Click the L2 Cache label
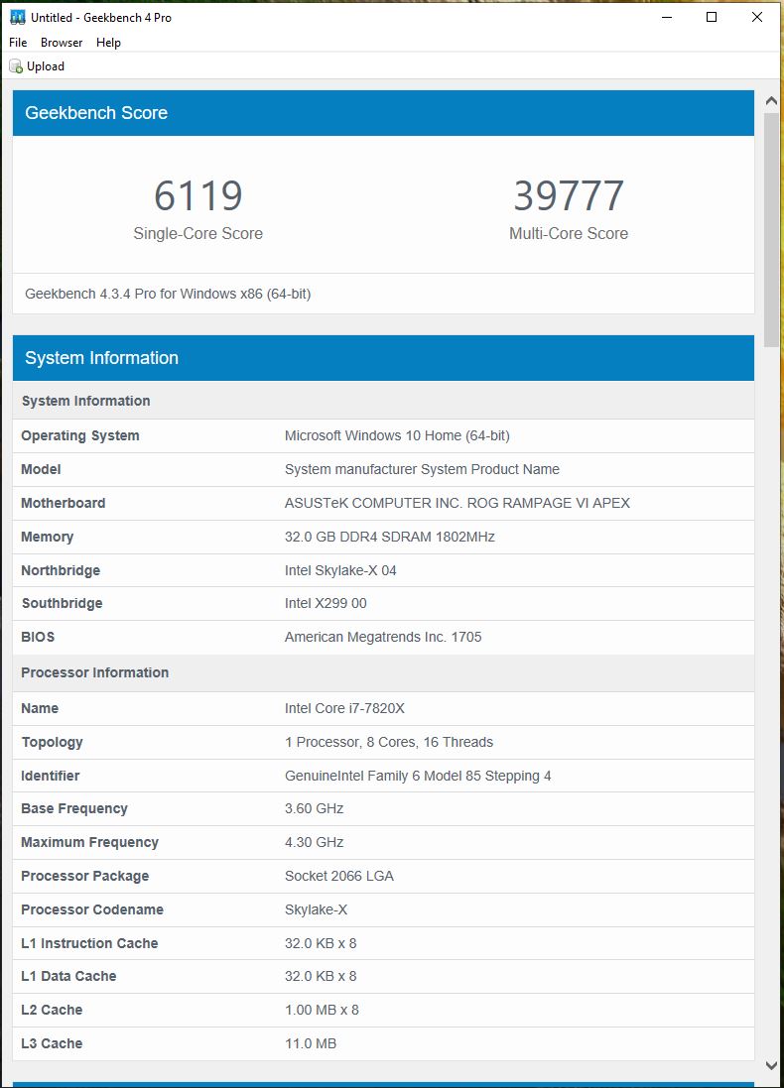This screenshot has width=784, height=1088. pyautogui.click(x=52, y=1011)
